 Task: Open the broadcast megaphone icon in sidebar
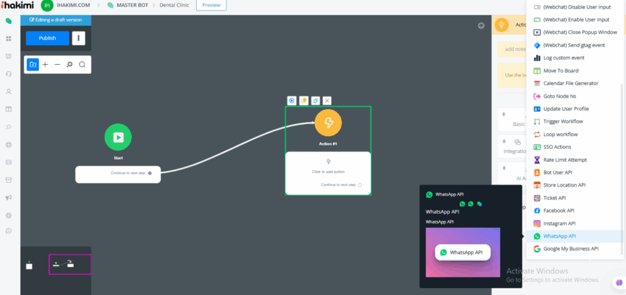point(9,198)
